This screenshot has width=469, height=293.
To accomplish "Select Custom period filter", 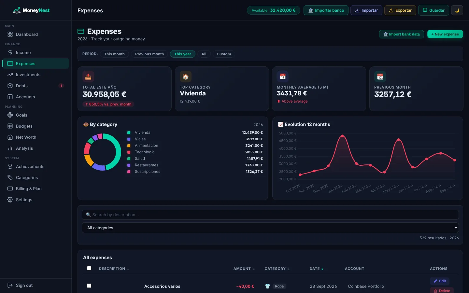I will pos(224,54).
